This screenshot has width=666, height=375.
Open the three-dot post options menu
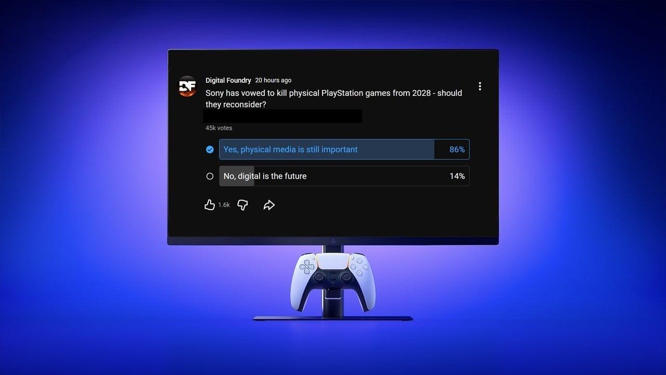tap(480, 86)
